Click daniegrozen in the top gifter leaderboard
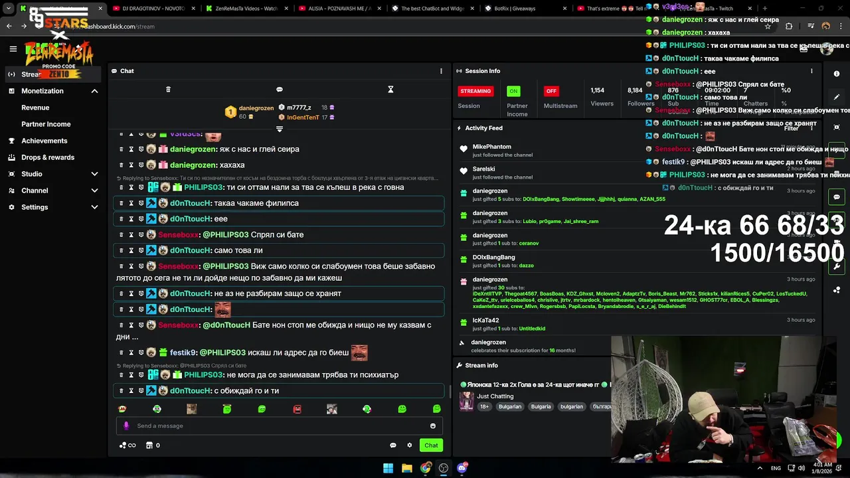Screen dimensions: 850x478 256,108
